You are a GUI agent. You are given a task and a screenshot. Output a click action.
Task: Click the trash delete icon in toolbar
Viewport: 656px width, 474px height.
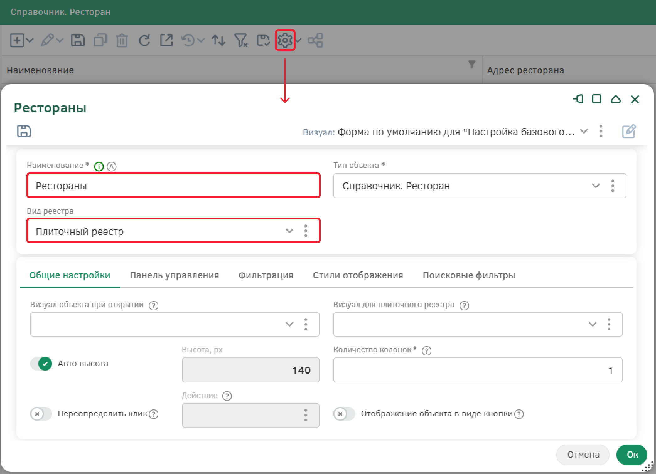point(122,41)
